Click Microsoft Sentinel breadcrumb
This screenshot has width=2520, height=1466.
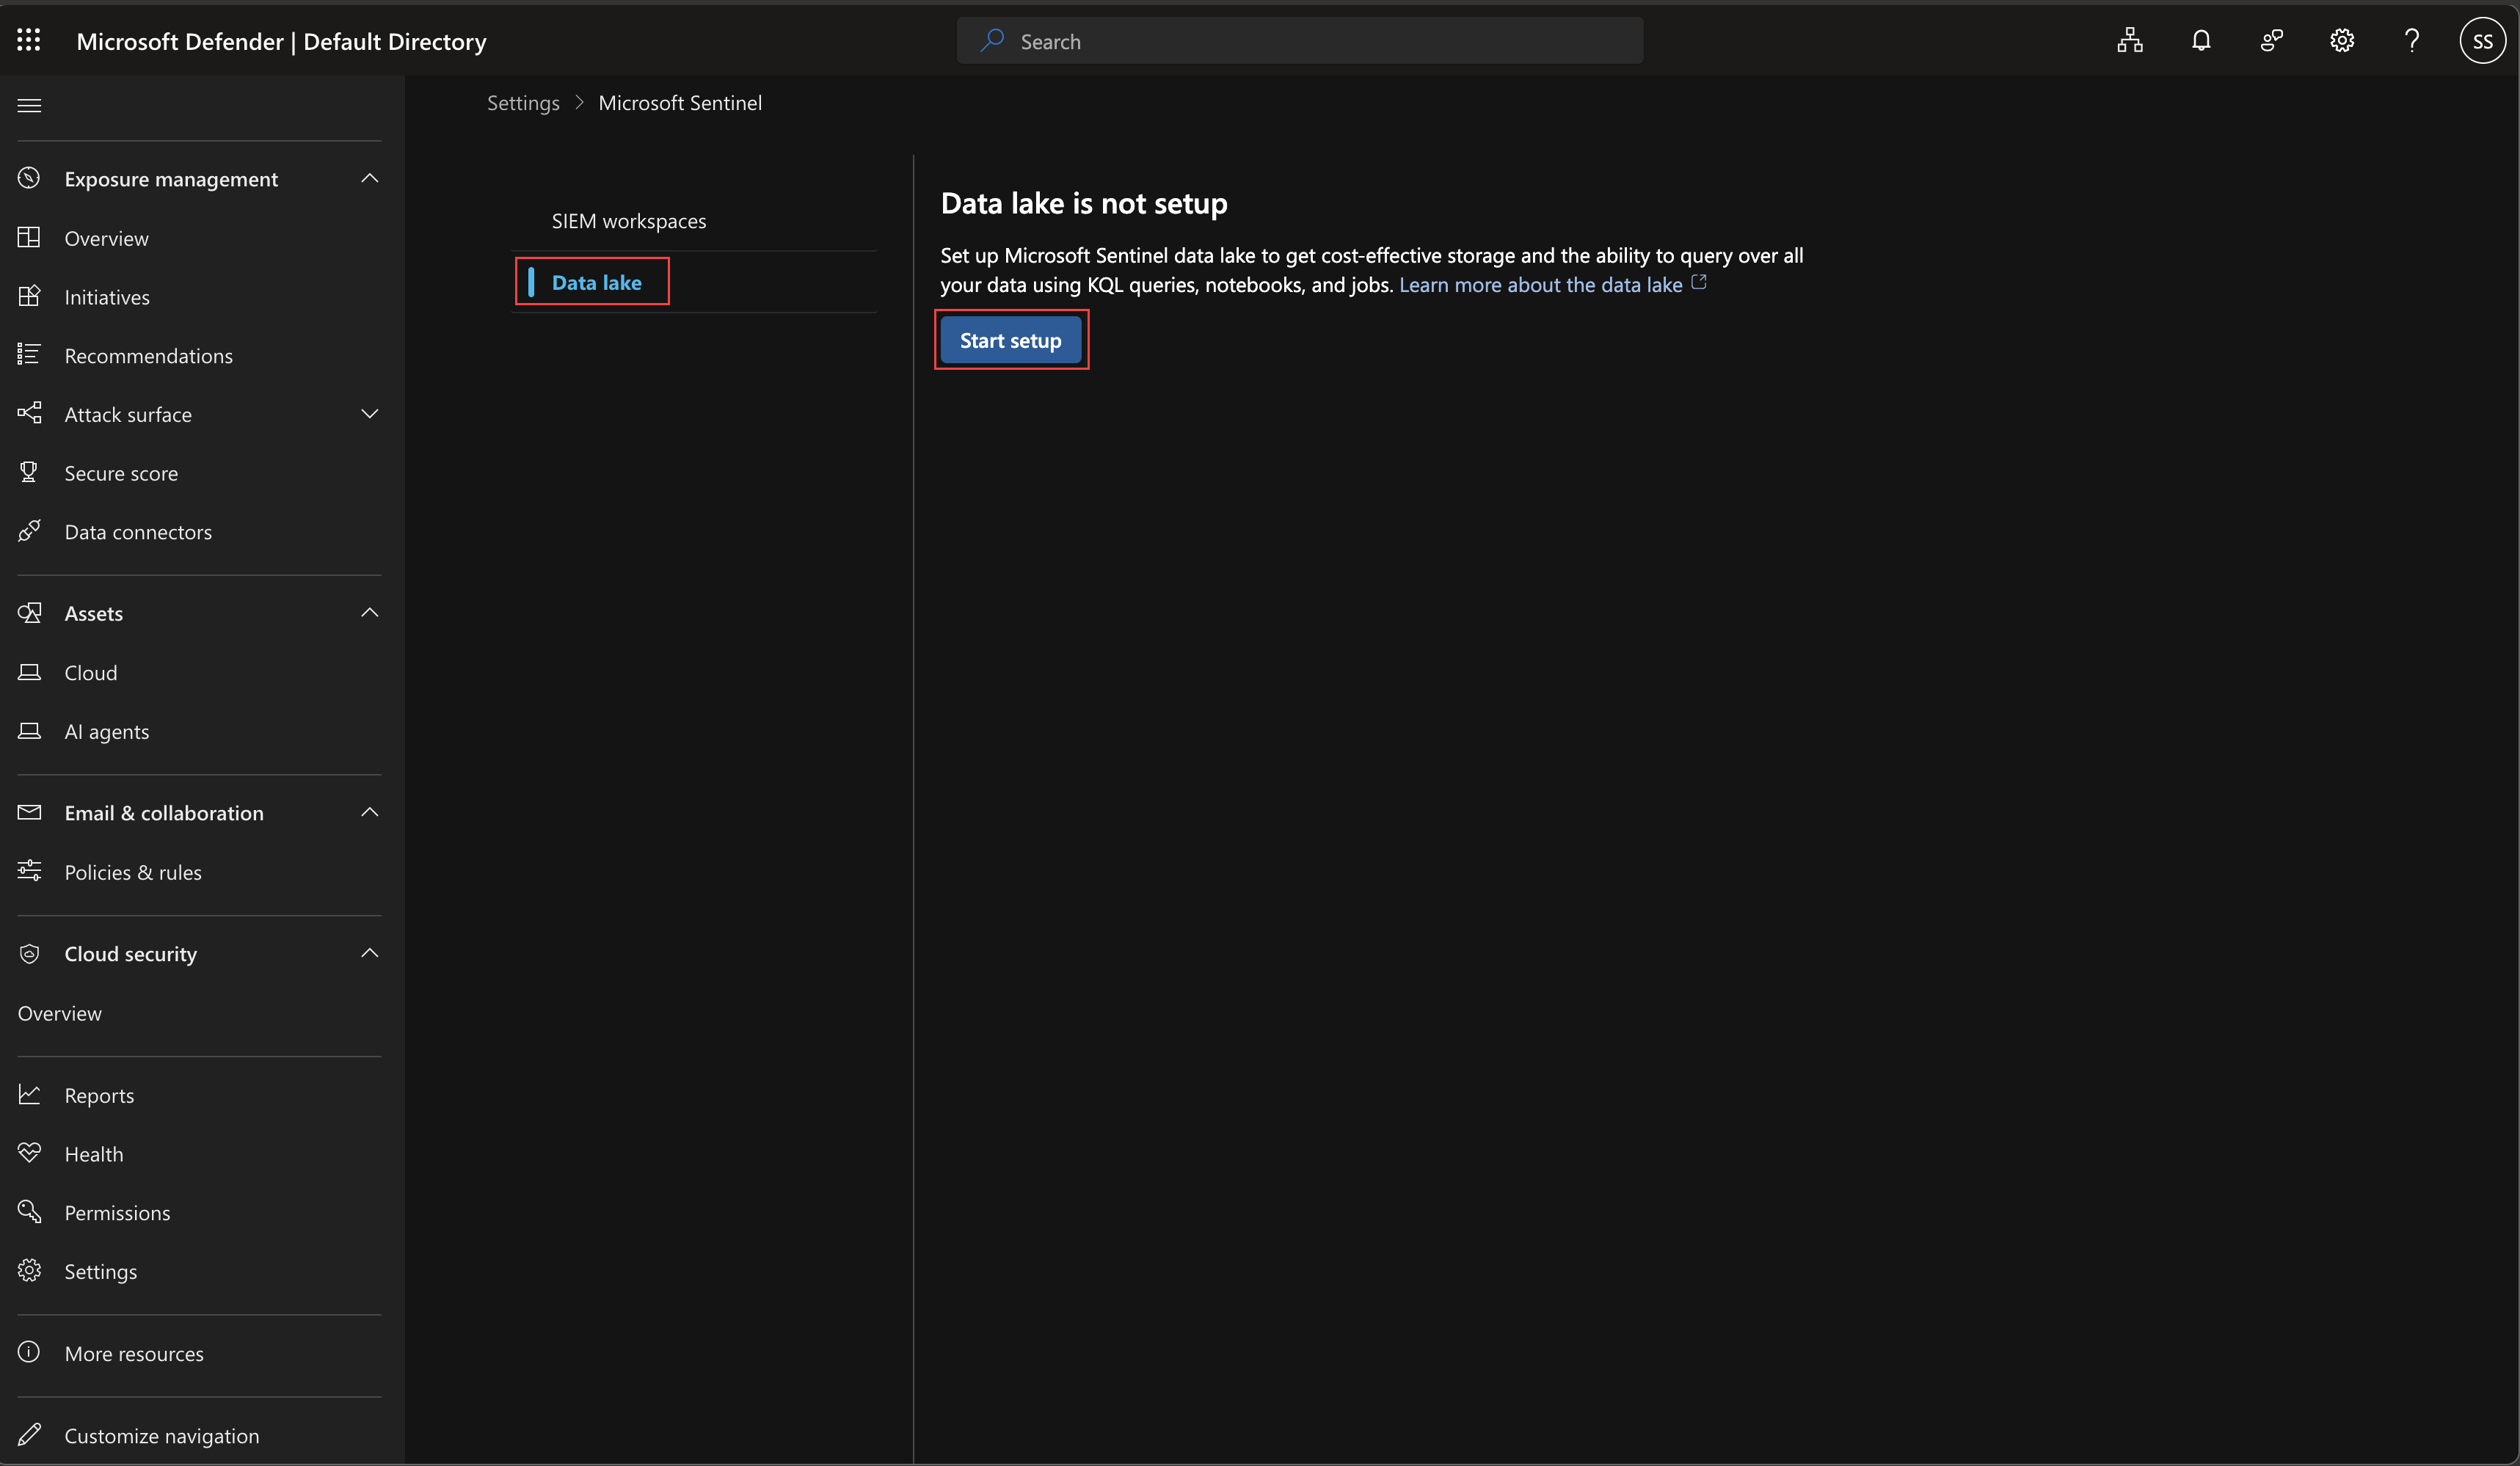[x=680, y=103]
